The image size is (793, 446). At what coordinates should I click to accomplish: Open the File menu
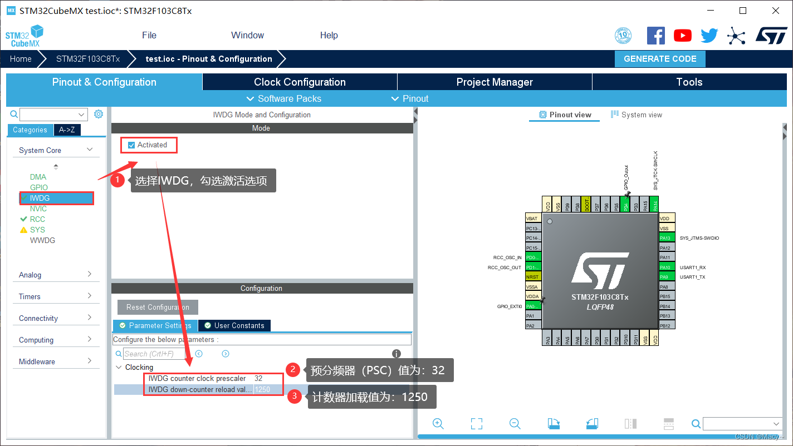149,35
